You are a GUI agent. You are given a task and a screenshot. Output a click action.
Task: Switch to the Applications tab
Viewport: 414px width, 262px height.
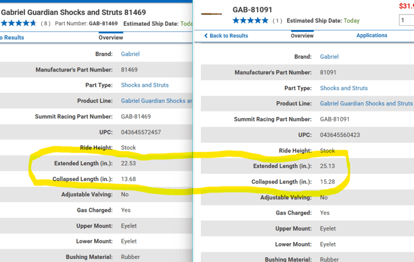pyautogui.click(x=372, y=36)
